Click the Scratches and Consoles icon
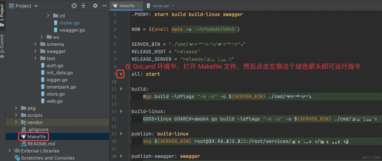The width and height of the screenshot is (382, 161). (x=17, y=158)
